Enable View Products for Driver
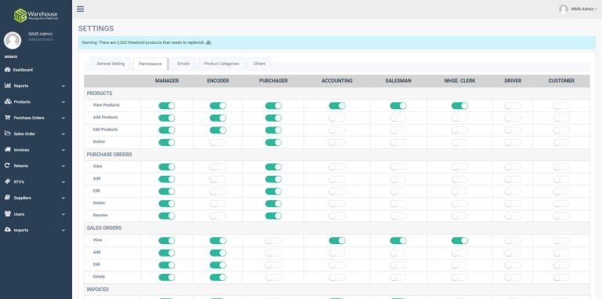Screen dimensions: 602x299 [513, 106]
